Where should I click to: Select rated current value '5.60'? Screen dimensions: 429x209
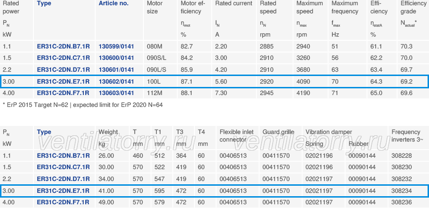[x=221, y=81]
